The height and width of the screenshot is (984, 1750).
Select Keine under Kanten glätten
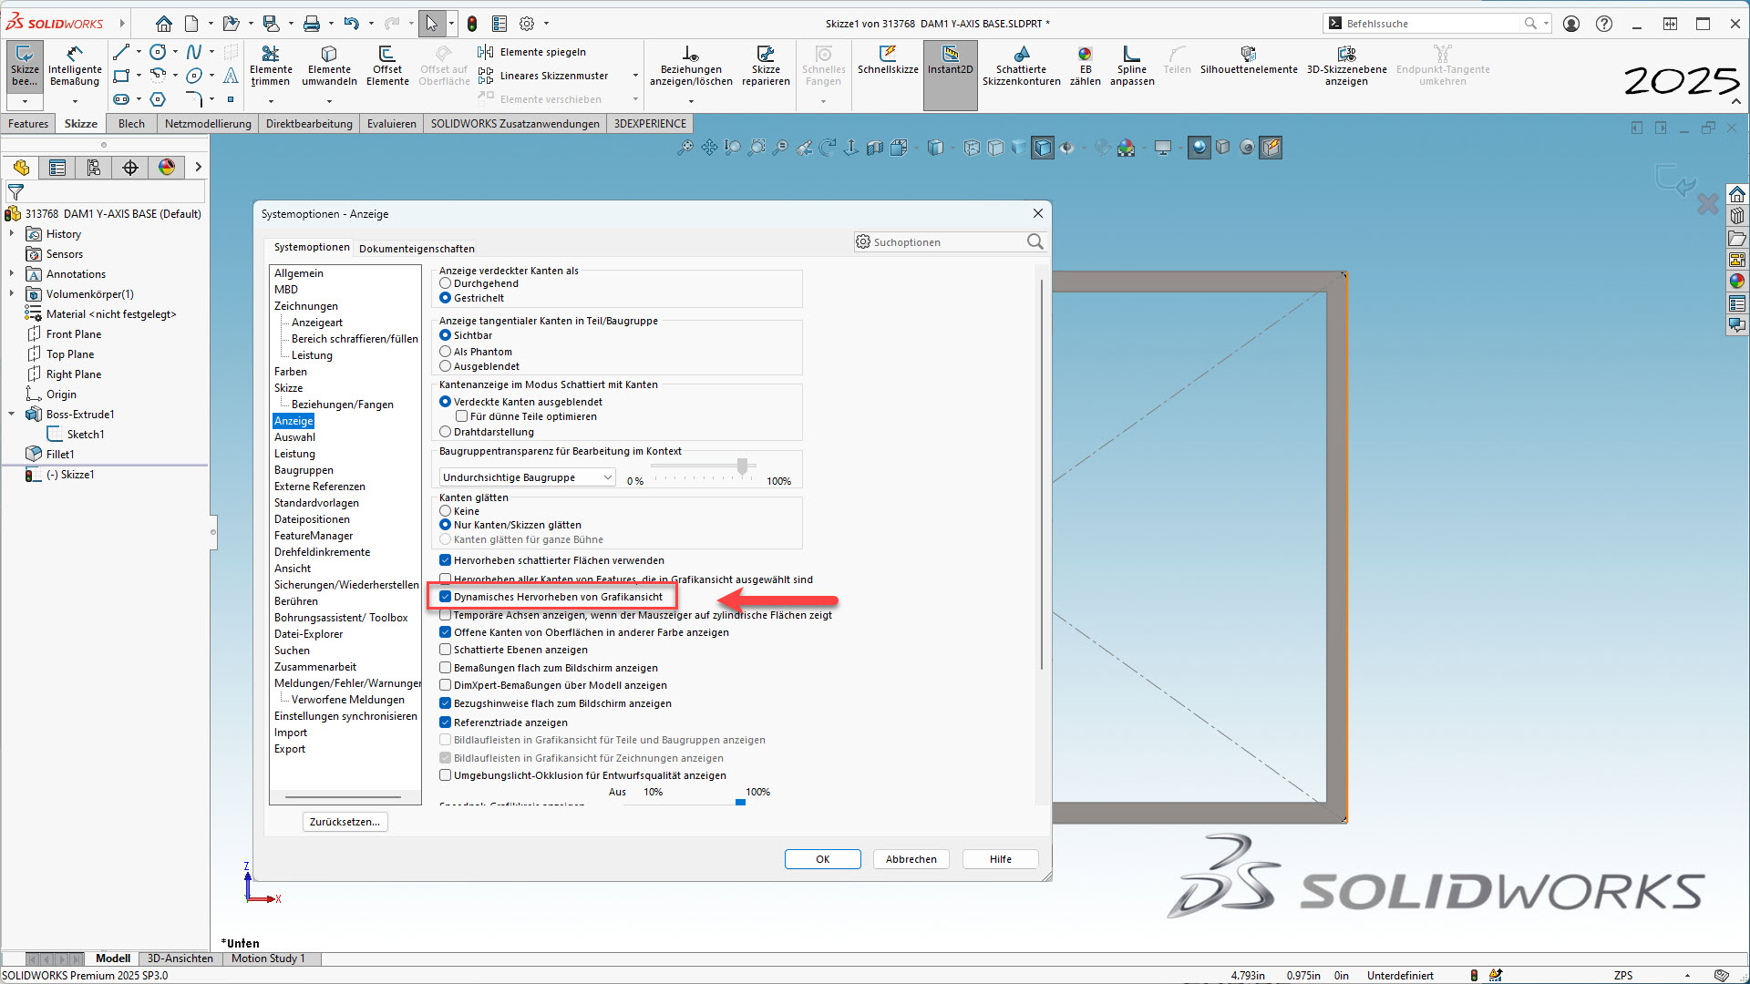pyautogui.click(x=446, y=511)
